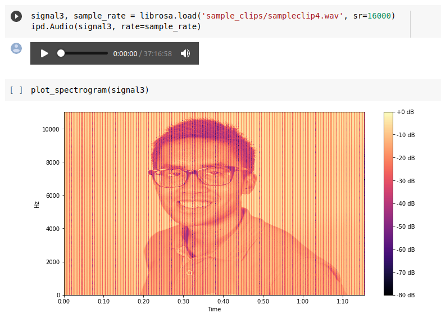Click the 10000 Hz tick label
This screenshot has height=322, width=441.
[51, 129]
